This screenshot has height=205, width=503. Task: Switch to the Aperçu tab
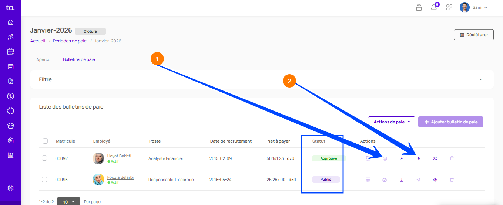click(x=43, y=59)
